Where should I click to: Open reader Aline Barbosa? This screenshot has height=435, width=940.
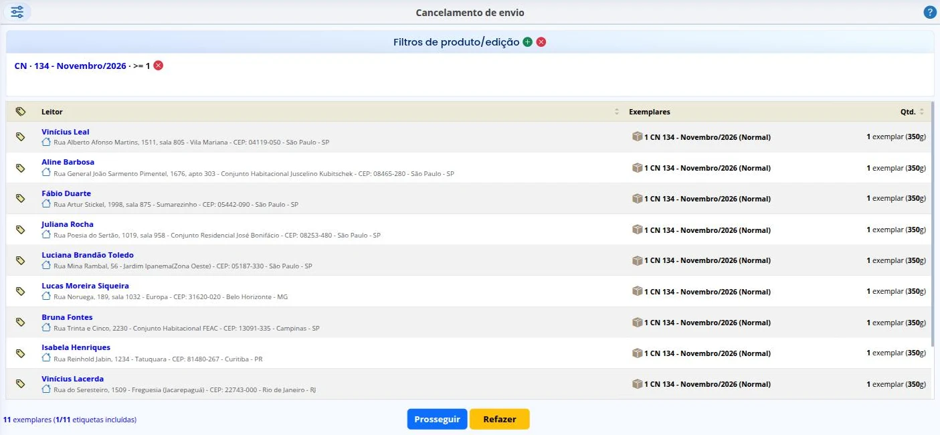tap(68, 162)
